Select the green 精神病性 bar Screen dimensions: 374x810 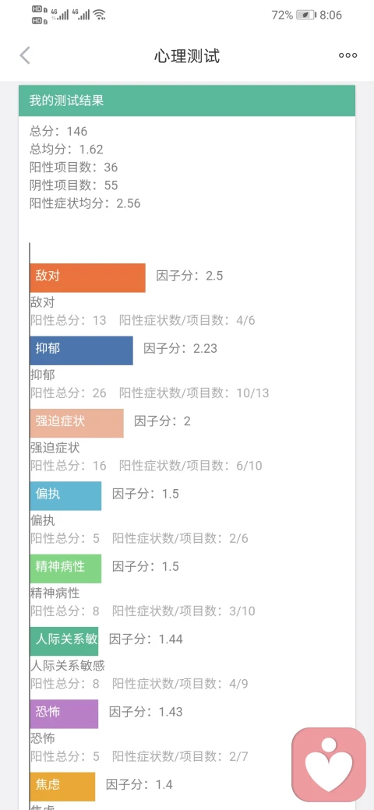[x=65, y=569]
